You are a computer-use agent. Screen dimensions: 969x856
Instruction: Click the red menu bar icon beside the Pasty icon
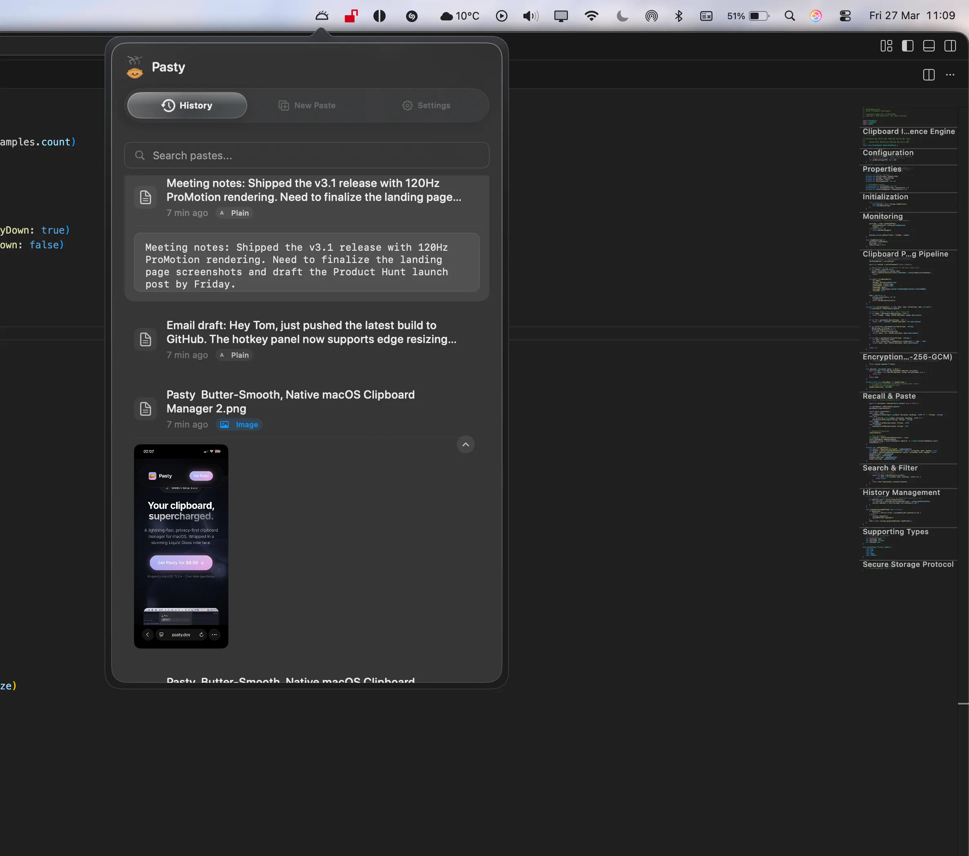[x=351, y=16]
